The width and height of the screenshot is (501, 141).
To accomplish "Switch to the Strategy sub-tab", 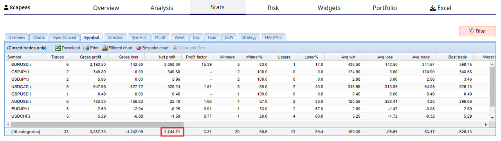I will click(249, 37).
